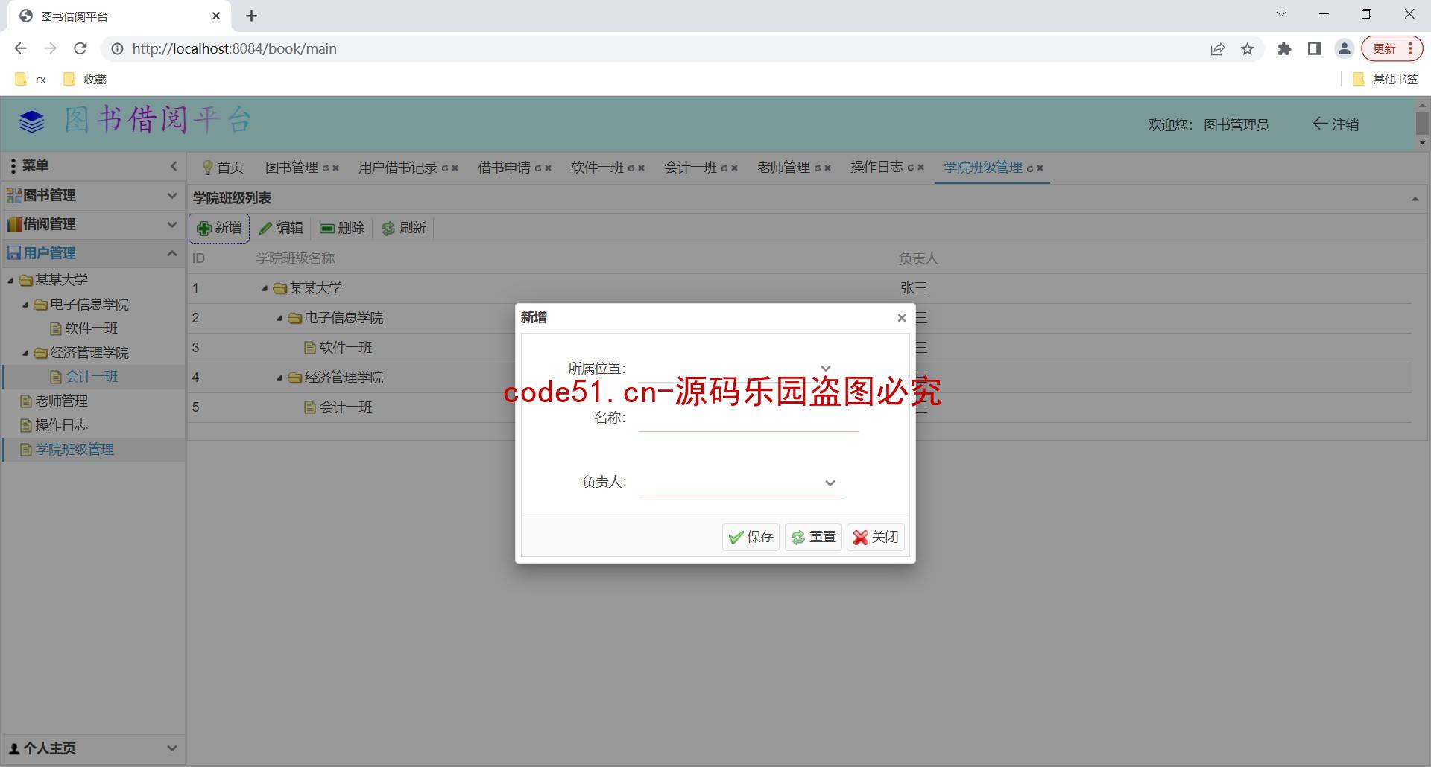This screenshot has height=767, width=1431.
Task: Collapse 经济管理学院 node in sidebar tree
Action: tap(25, 353)
